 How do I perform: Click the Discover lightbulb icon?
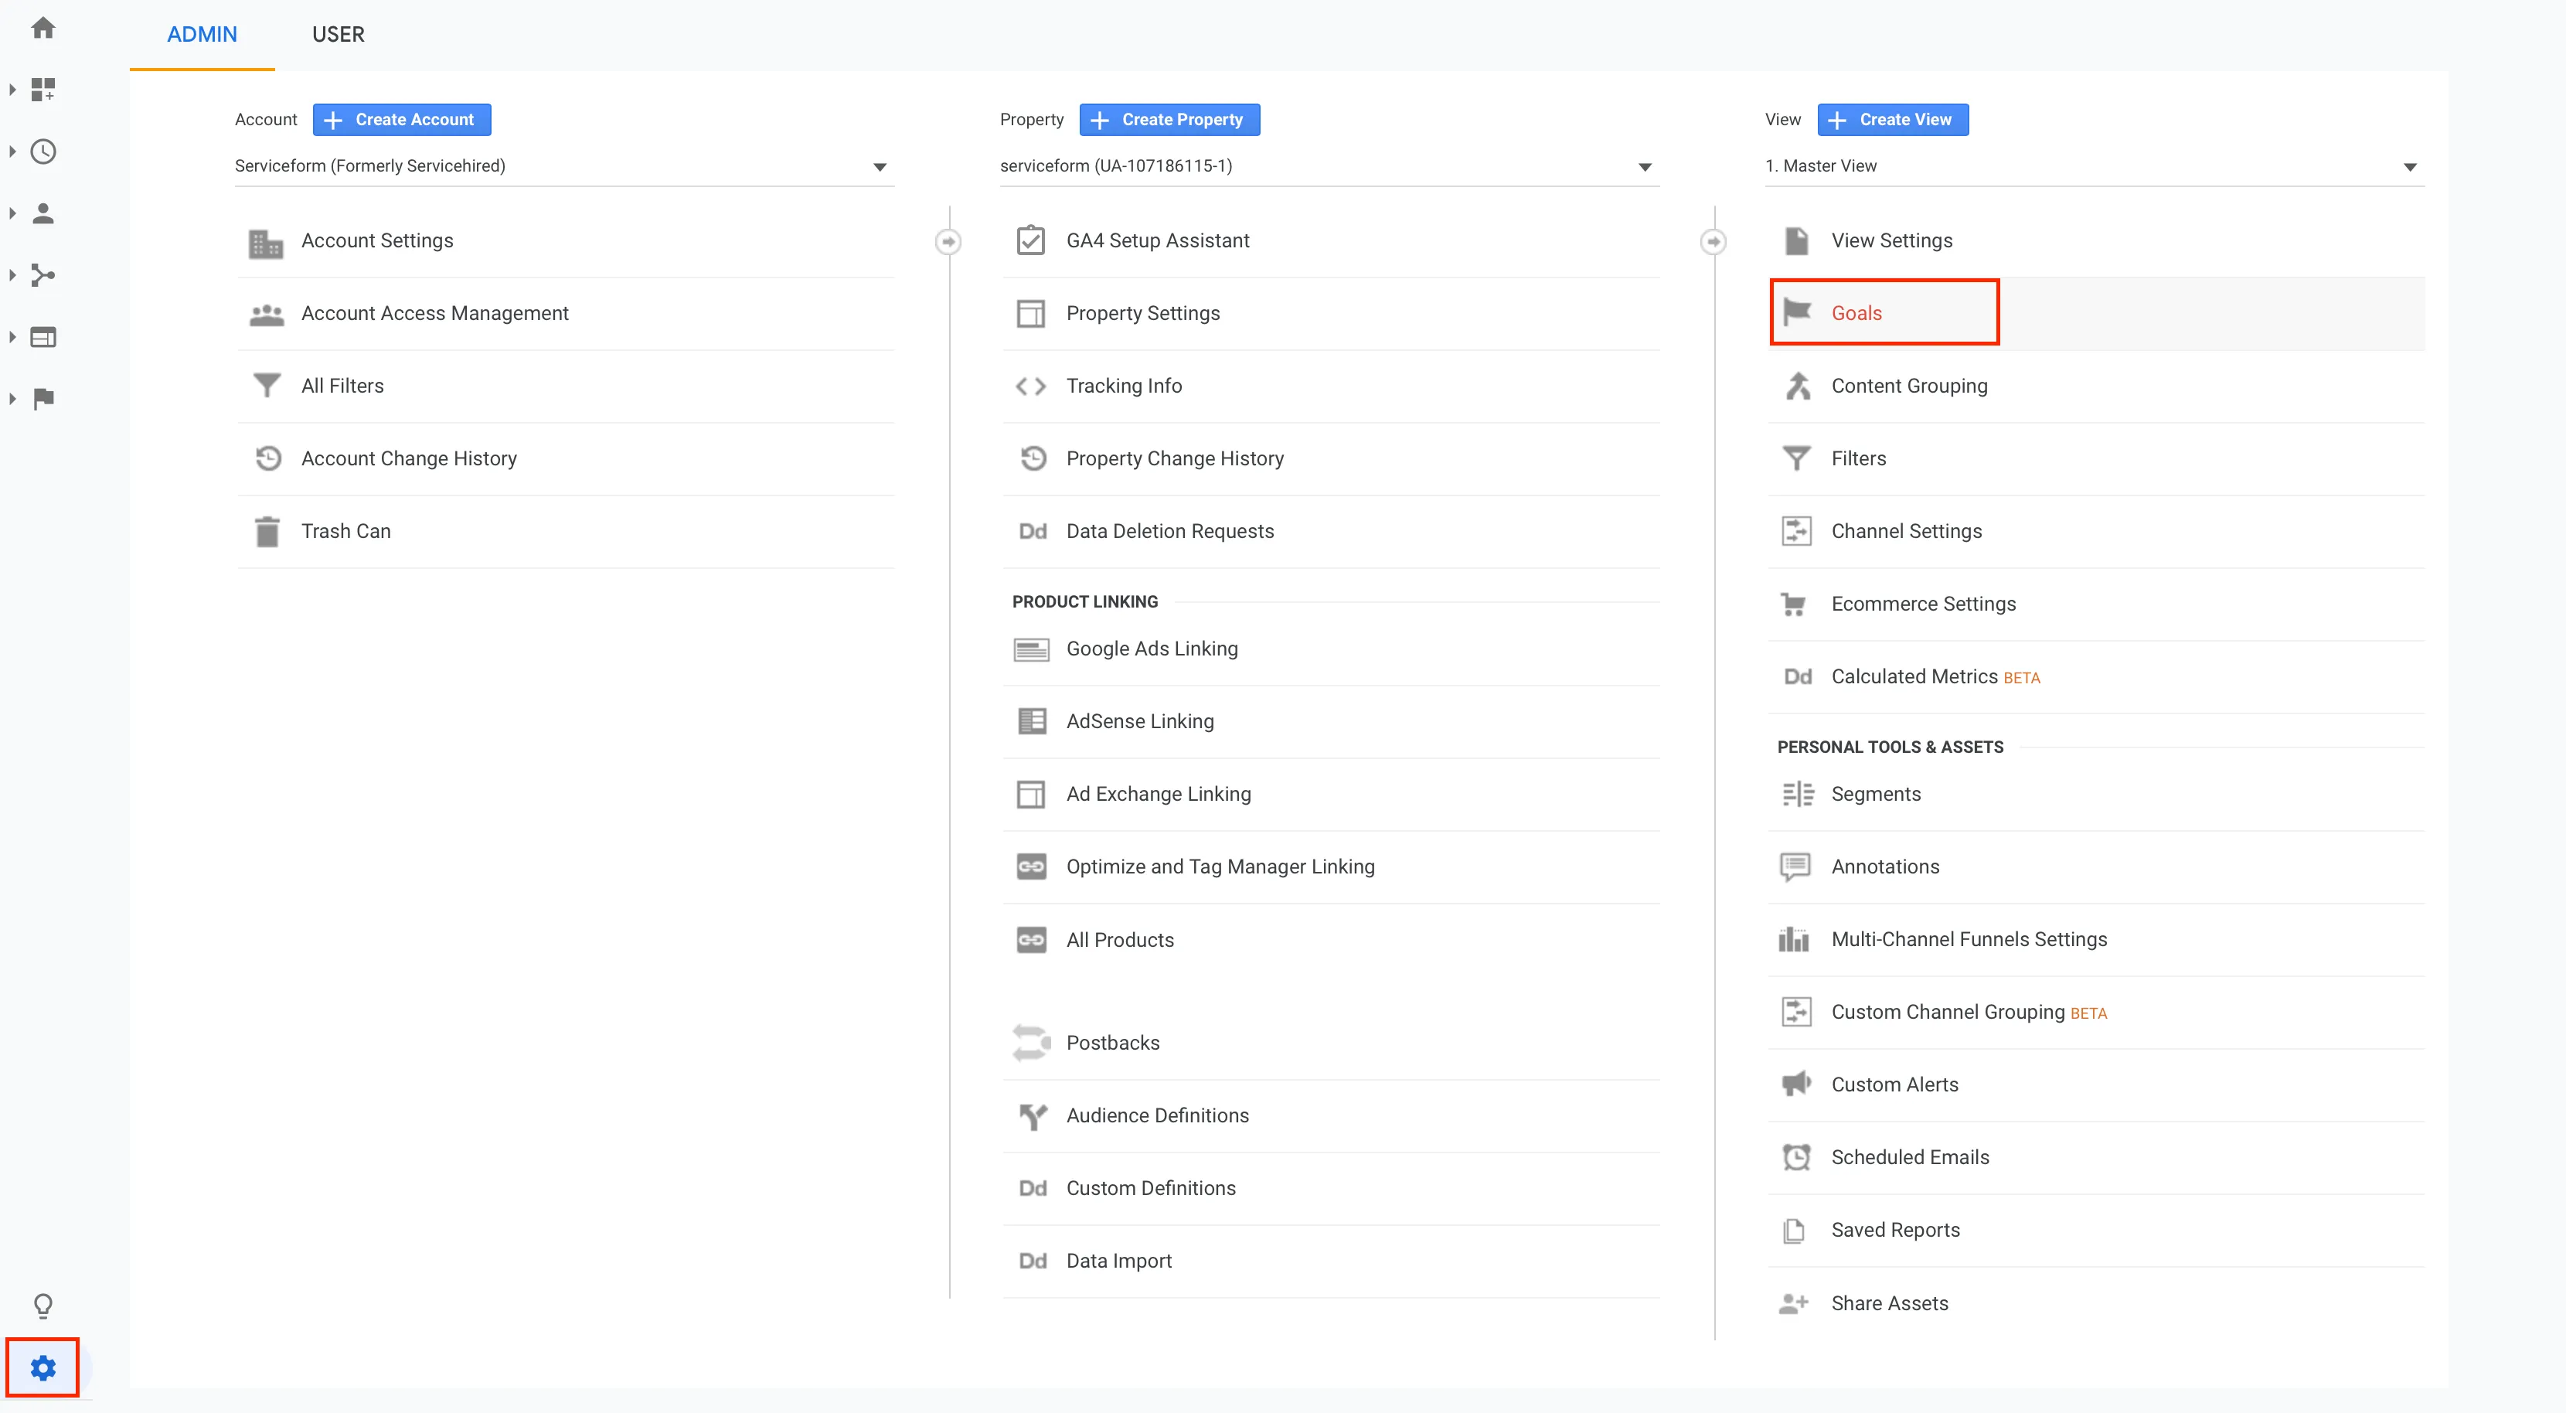click(43, 1306)
